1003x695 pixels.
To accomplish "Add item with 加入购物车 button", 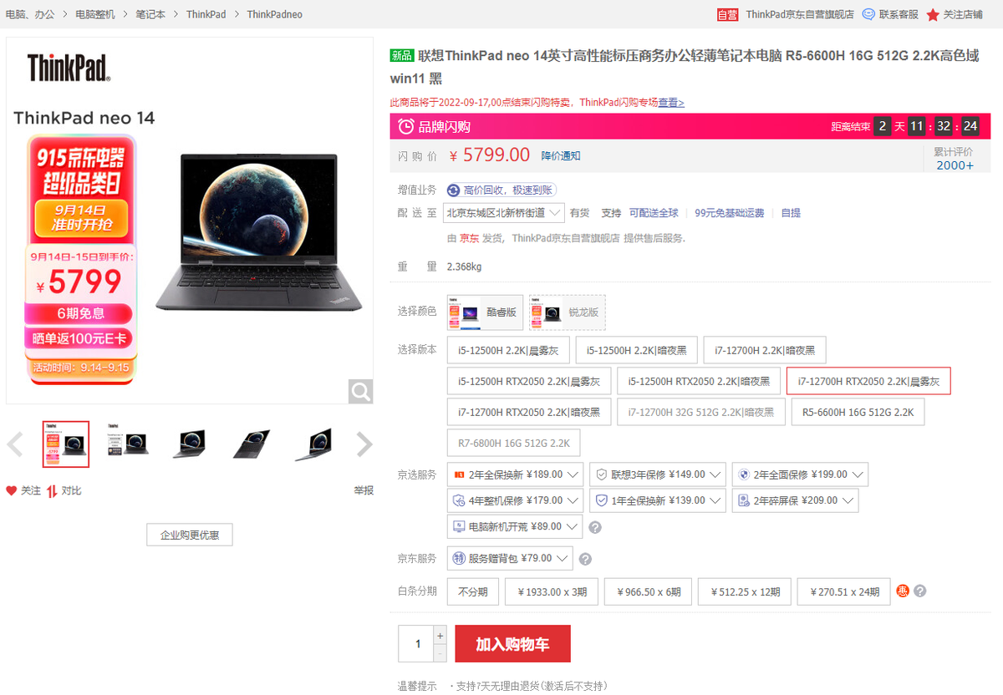I will [513, 644].
